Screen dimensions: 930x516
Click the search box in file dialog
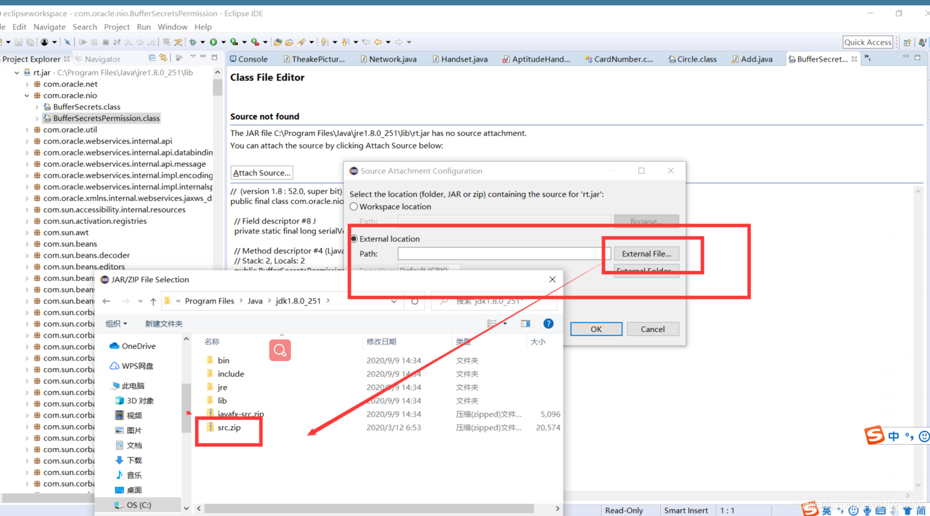(x=493, y=301)
